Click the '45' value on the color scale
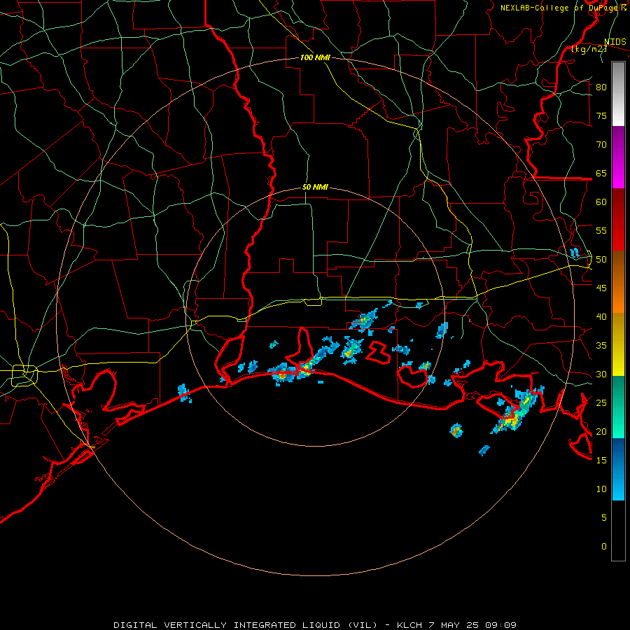630x630 pixels. 601,288
